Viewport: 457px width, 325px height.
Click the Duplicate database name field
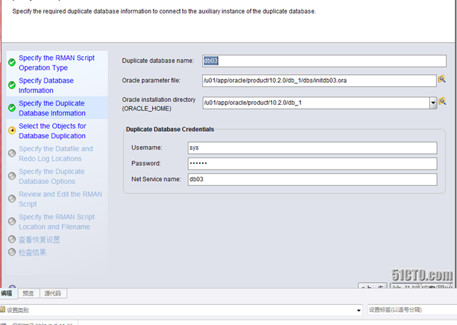pyautogui.click(x=319, y=61)
